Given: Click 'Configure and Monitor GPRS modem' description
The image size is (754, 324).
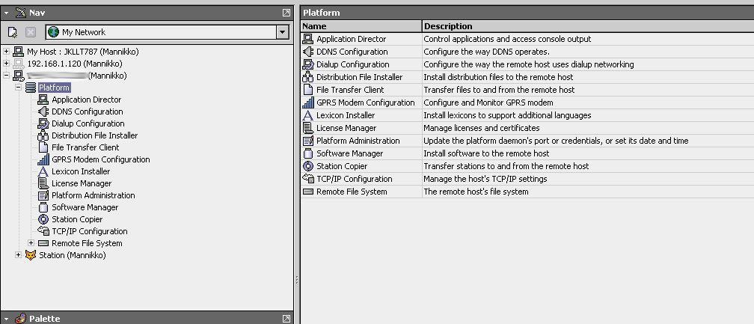Looking at the screenshot, I should tap(488, 103).
